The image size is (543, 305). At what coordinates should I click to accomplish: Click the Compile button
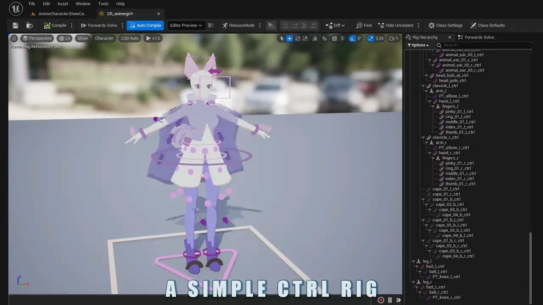[55, 25]
